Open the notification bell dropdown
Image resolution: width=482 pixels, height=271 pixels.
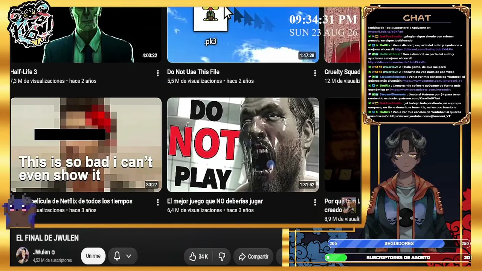122,256
